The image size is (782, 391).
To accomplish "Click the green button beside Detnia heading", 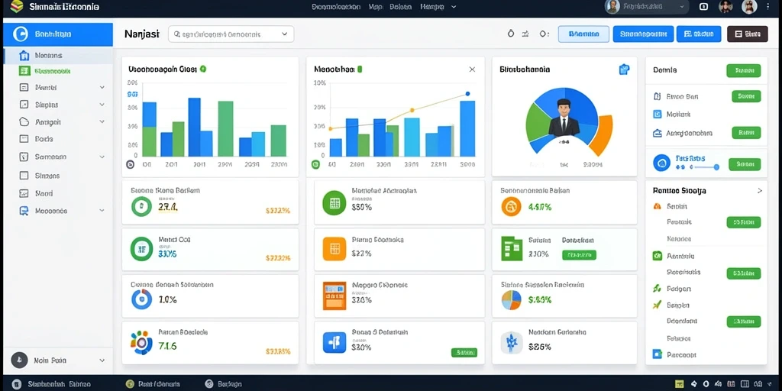I will click(744, 70).
